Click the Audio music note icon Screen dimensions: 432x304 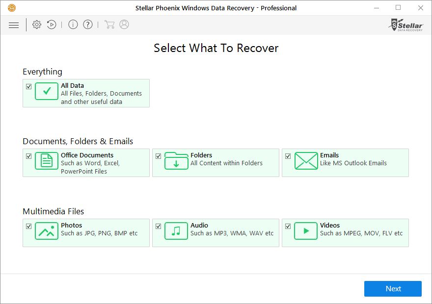(176, 230)
